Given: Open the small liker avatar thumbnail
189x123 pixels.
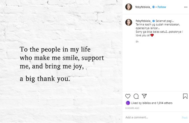Looking at the screenshot, I should coord(128,103).
